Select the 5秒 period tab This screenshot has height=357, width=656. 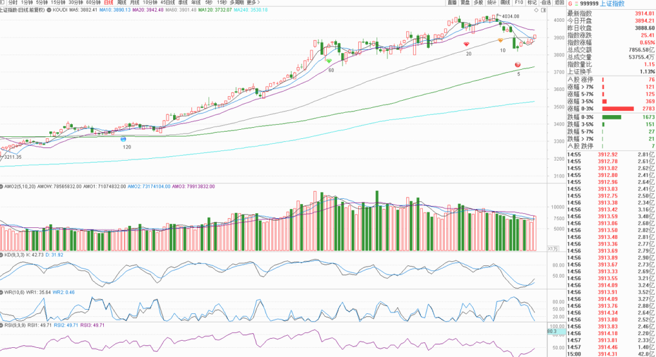click(209, 2)
